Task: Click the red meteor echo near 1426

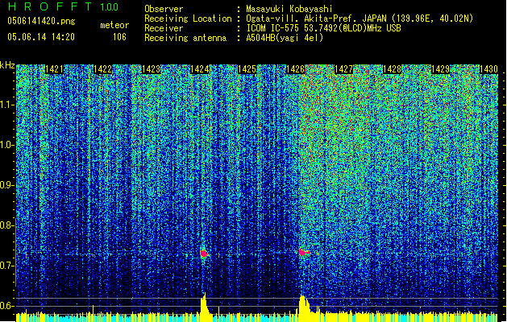Action: tap(304, 252)
